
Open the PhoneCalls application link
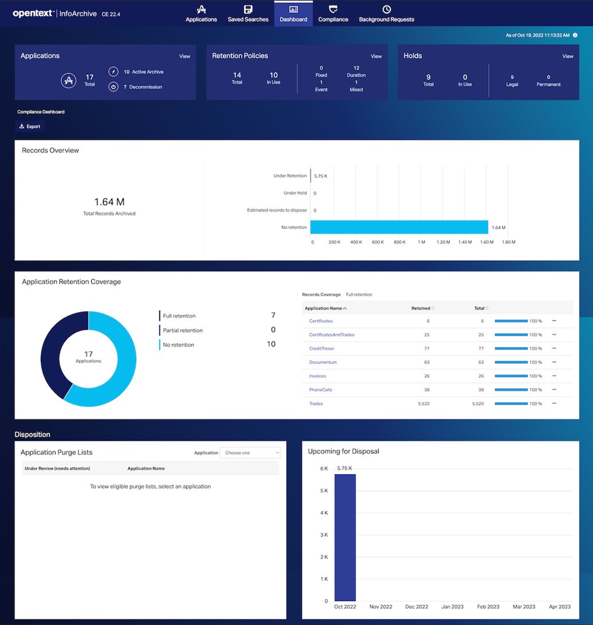[x=321, y=390]
